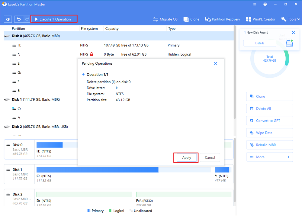Select the 'I:' drive letter value in dialog
This screenshot has height=216, width=302.
click(117, 88)
